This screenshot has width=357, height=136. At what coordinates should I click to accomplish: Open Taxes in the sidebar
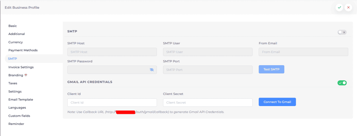(x=13, y=83)
